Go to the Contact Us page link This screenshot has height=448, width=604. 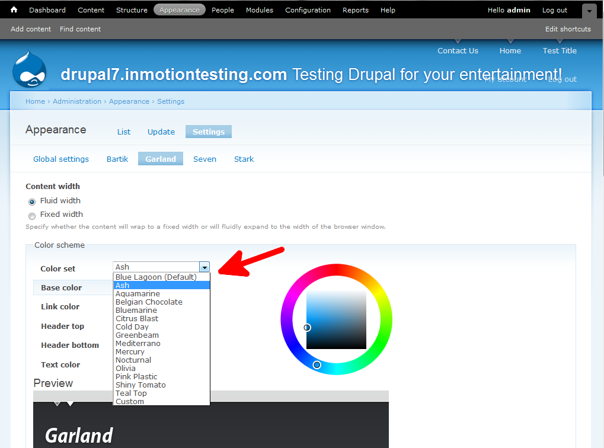[x=458, y=50]
